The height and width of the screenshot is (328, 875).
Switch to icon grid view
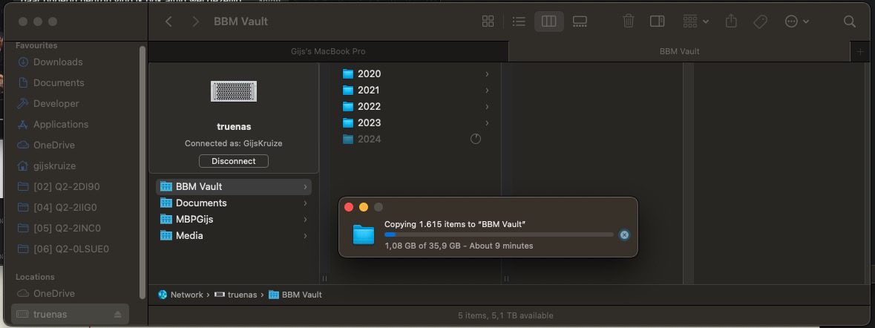point(488,22)
